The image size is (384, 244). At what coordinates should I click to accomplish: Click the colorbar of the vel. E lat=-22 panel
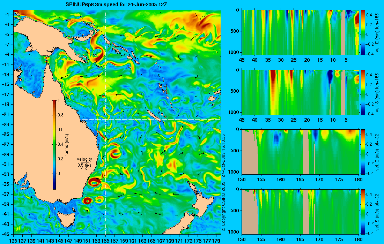click(363, 152)
